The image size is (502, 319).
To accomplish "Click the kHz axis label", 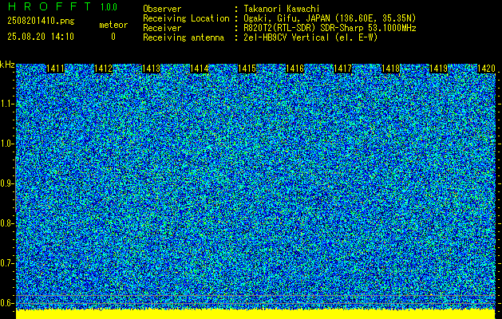I will pos(7,65).
